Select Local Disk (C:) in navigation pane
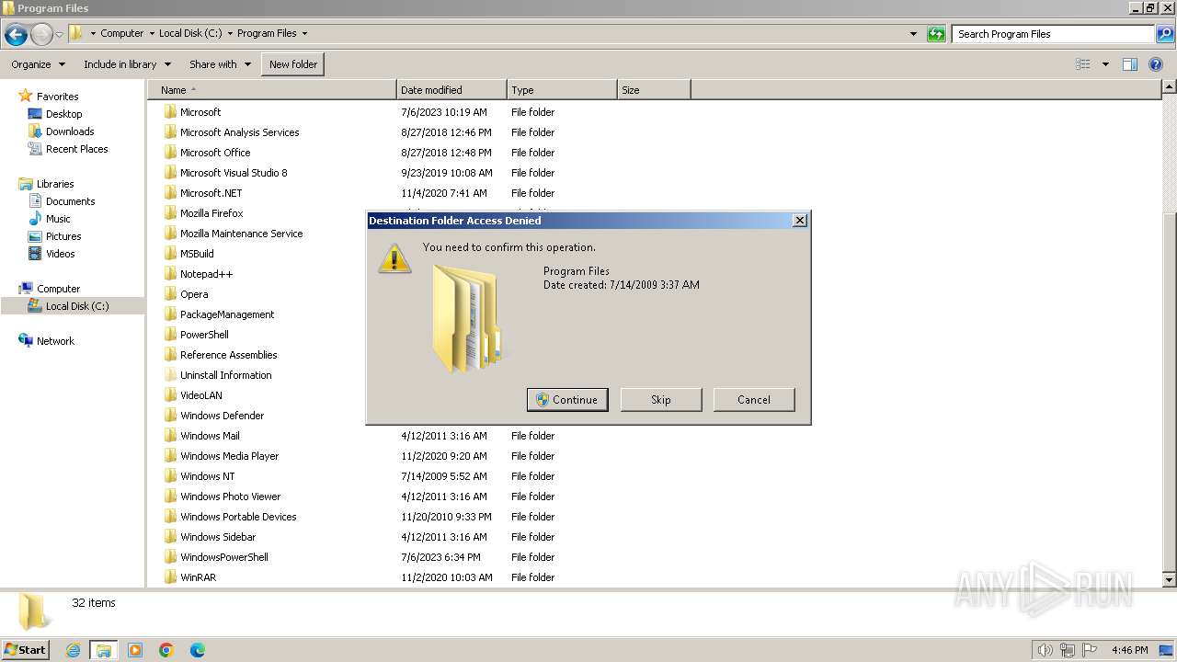 (76, 306)
